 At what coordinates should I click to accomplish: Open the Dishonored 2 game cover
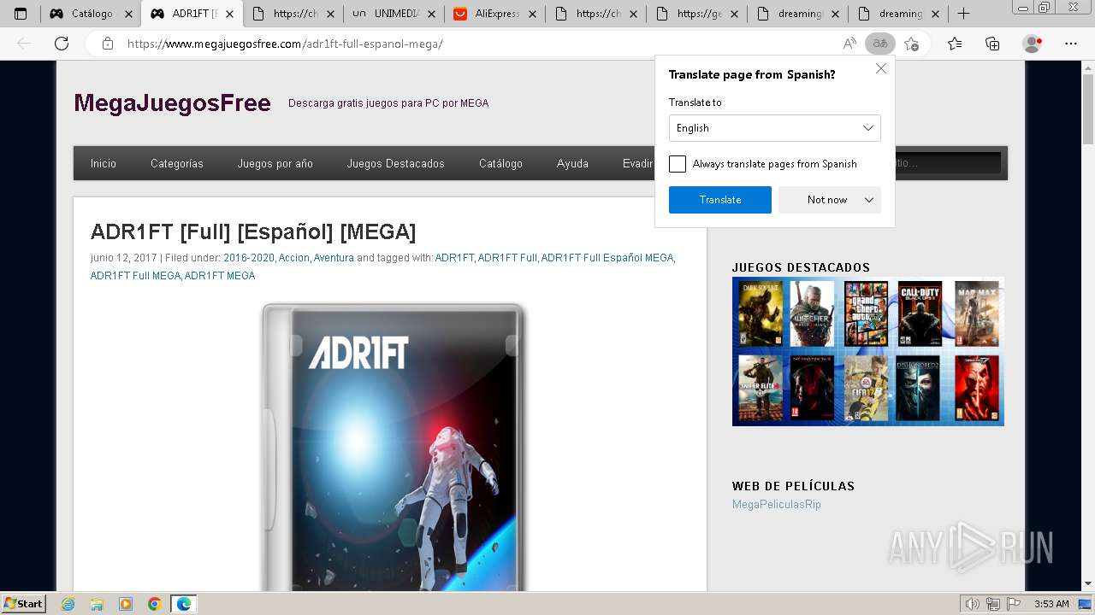920,388
